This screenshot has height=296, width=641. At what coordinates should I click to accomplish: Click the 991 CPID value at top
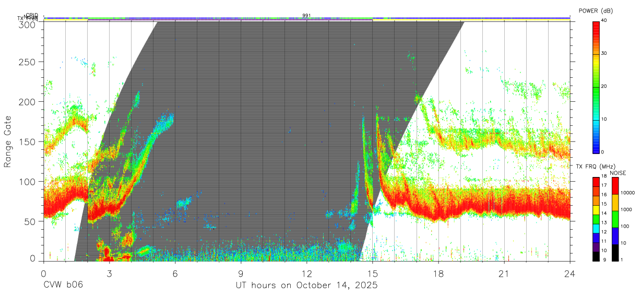[306, 15]
